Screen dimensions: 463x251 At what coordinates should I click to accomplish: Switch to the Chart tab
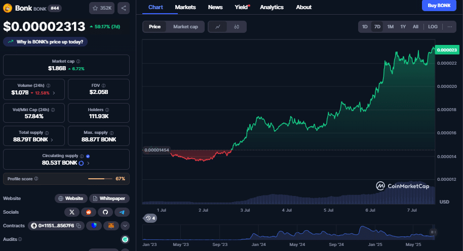(156, 8)
